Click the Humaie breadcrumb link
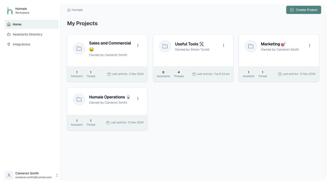The height and width of the screenshot is (185, 329). [77, 10]
